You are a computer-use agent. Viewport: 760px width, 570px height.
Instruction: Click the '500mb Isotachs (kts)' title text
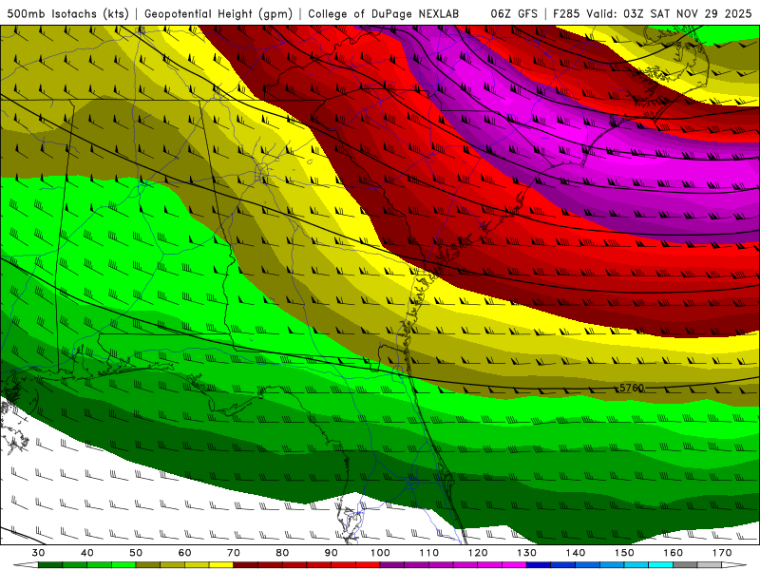[67, 14]
